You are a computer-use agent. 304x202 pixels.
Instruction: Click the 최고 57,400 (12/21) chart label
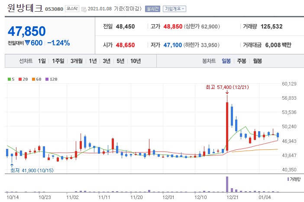pos(227,87)
